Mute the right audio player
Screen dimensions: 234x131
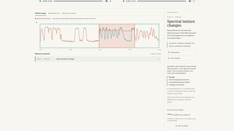pyautogui.click(x=190, y=1)
